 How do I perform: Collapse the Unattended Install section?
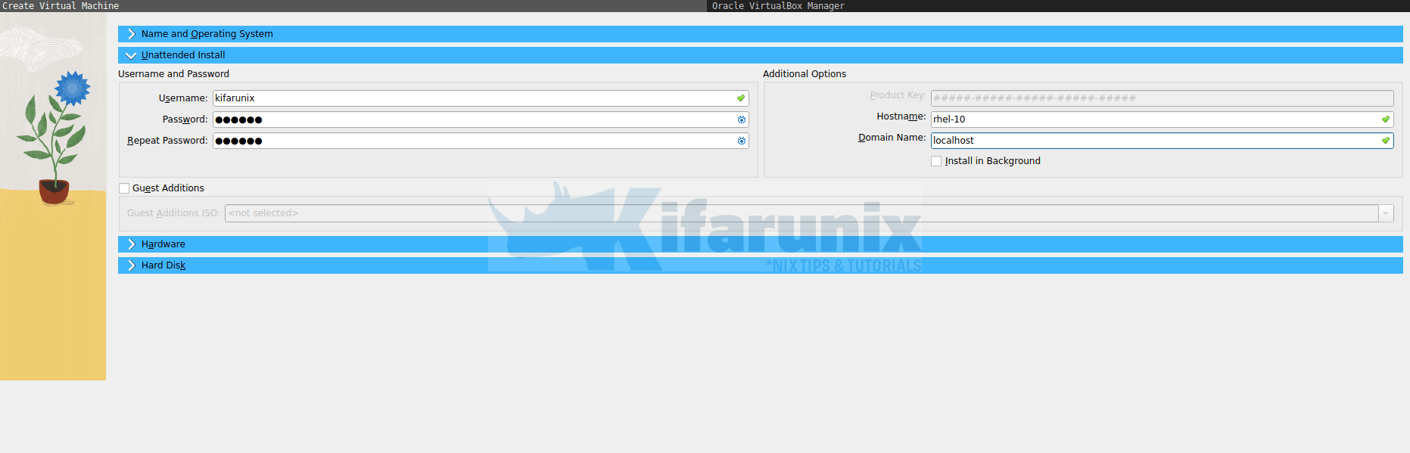760,55
